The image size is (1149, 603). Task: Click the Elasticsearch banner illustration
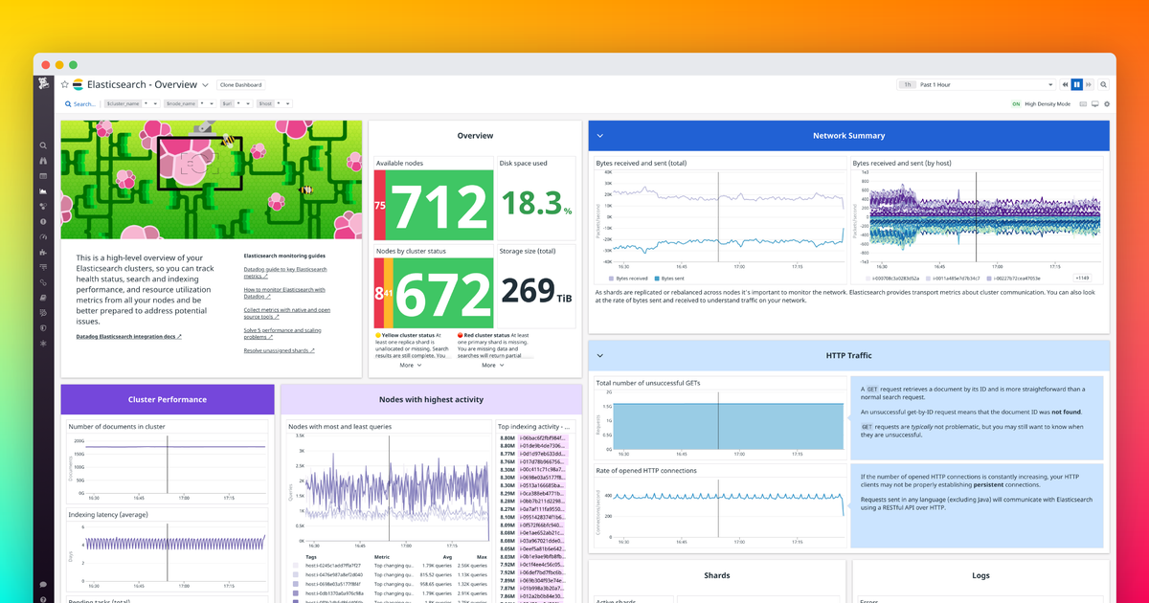tap(212, 180)
